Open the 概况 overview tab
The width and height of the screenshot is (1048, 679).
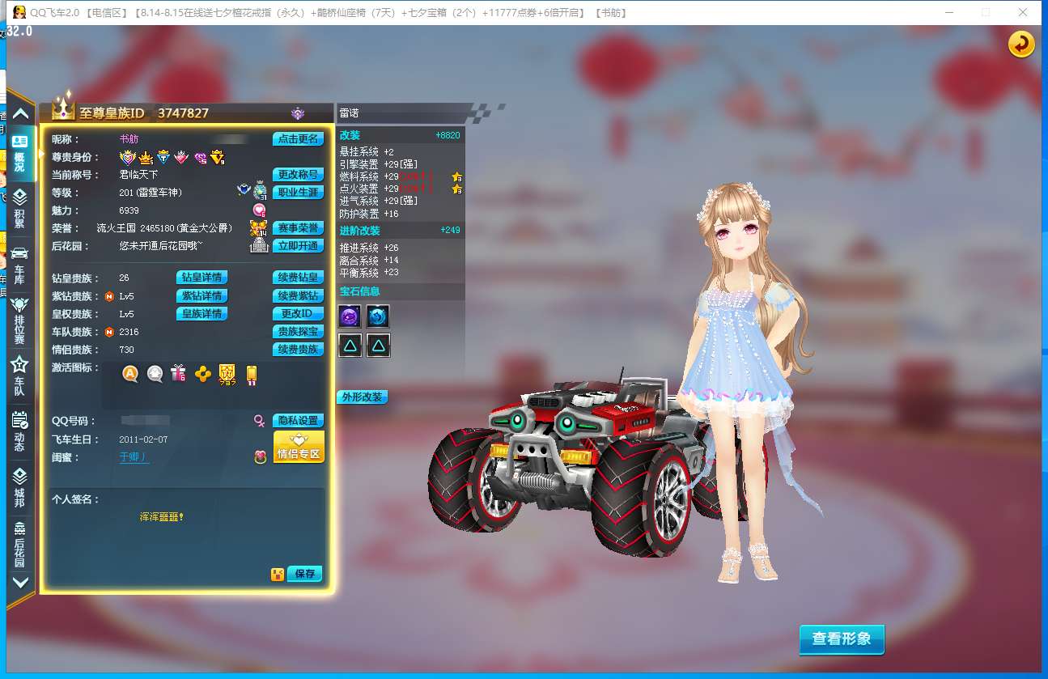pos(20,153)
